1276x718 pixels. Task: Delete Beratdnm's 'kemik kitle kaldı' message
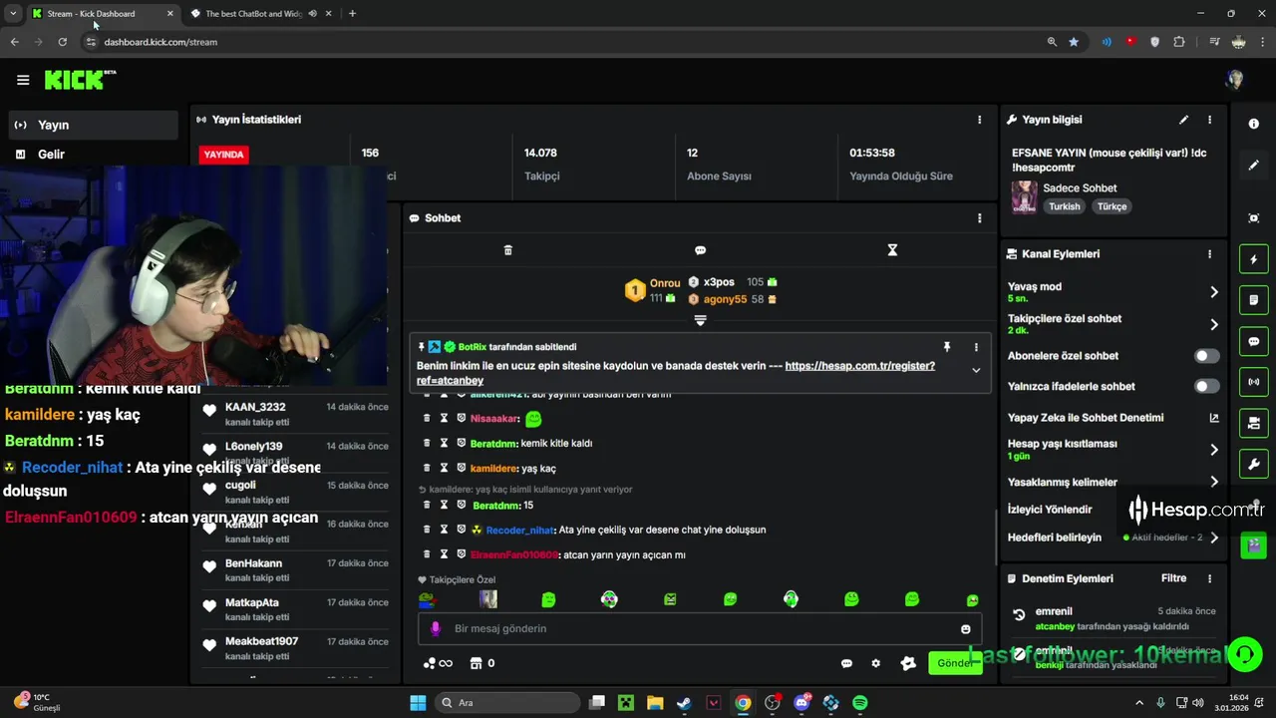click(427, 443)
